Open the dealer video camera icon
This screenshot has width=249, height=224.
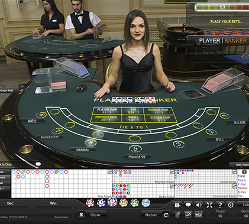177,205
